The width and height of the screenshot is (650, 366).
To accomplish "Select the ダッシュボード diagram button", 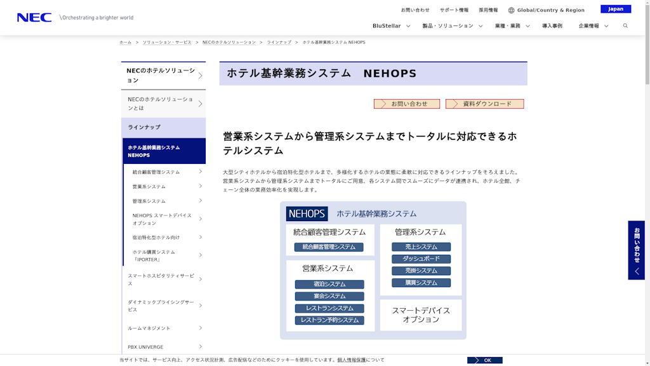I will 421,259.
